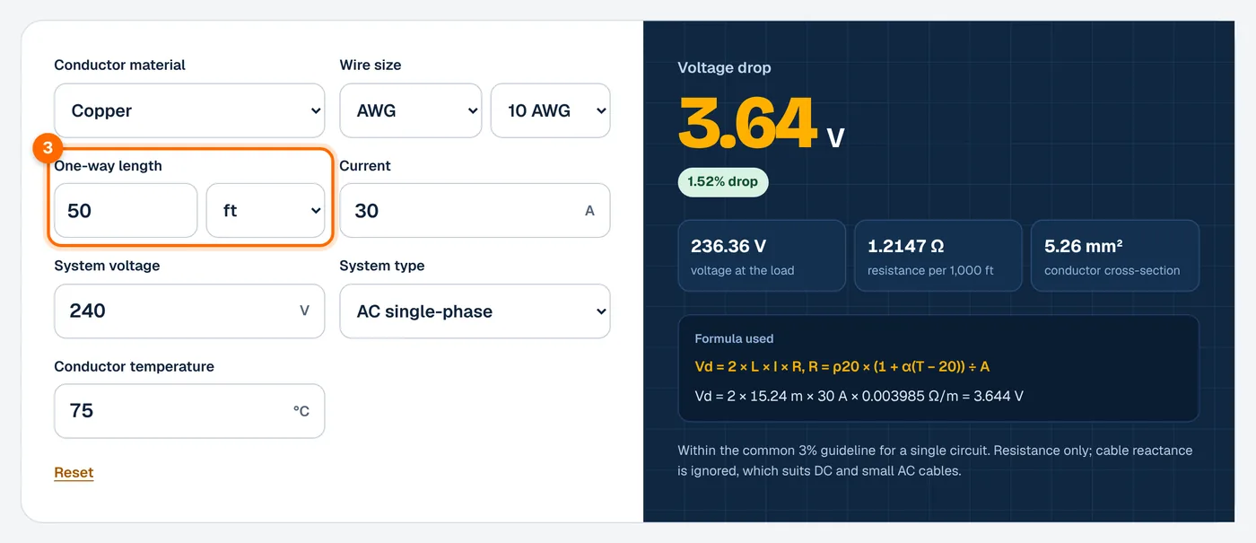
Task: Click the 1.2147 Ω resistance card
Action: tap(938, 256)
